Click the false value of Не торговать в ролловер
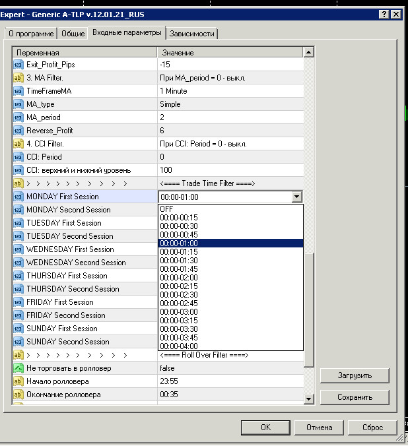Image resolution: width=408 pixels, height=446 pixels. [167, 368]
